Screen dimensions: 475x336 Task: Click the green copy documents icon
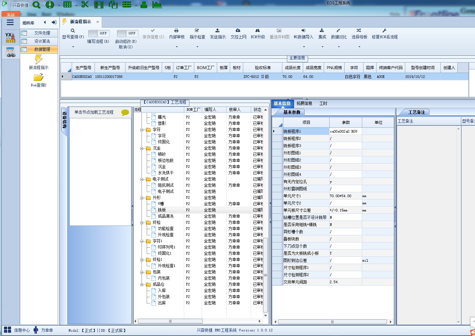point(113,5)
